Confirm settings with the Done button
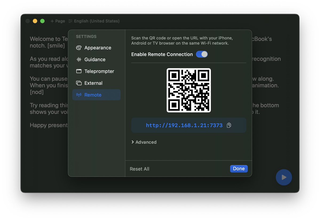Image resolution: width=320 pixels, height=220 pixels. coord(239,169)
